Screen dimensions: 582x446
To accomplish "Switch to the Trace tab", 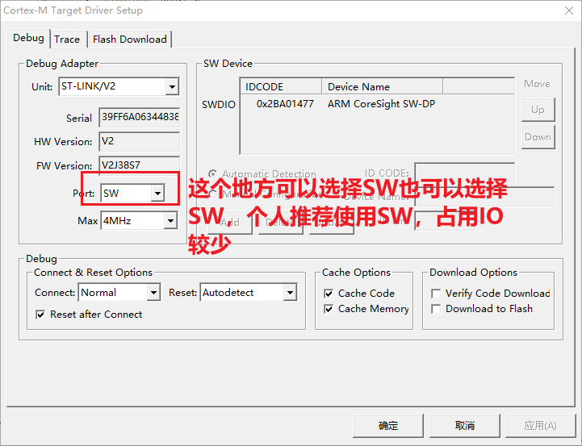I will (x=67, y=40).
